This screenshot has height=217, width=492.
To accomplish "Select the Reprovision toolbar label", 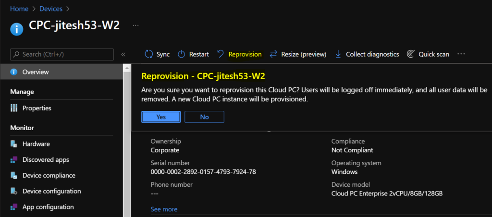I will 245,54.
